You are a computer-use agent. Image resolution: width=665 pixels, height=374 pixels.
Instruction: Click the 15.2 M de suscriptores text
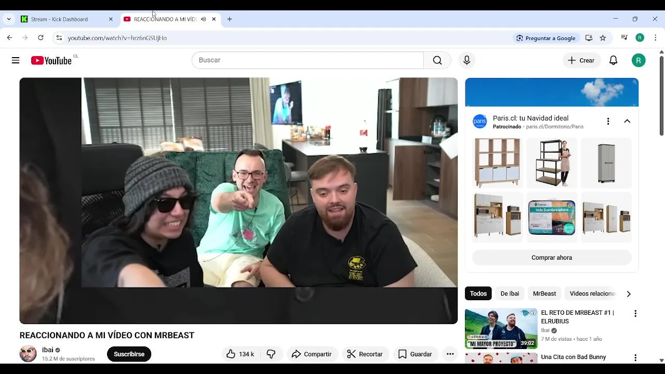coord(69,359)
